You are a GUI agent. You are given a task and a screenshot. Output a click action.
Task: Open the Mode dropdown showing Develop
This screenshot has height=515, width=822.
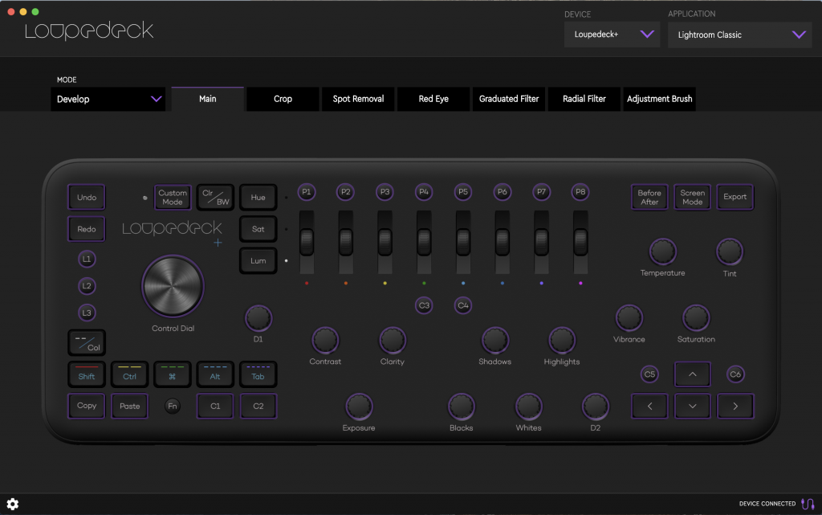(x=108, y=99)
